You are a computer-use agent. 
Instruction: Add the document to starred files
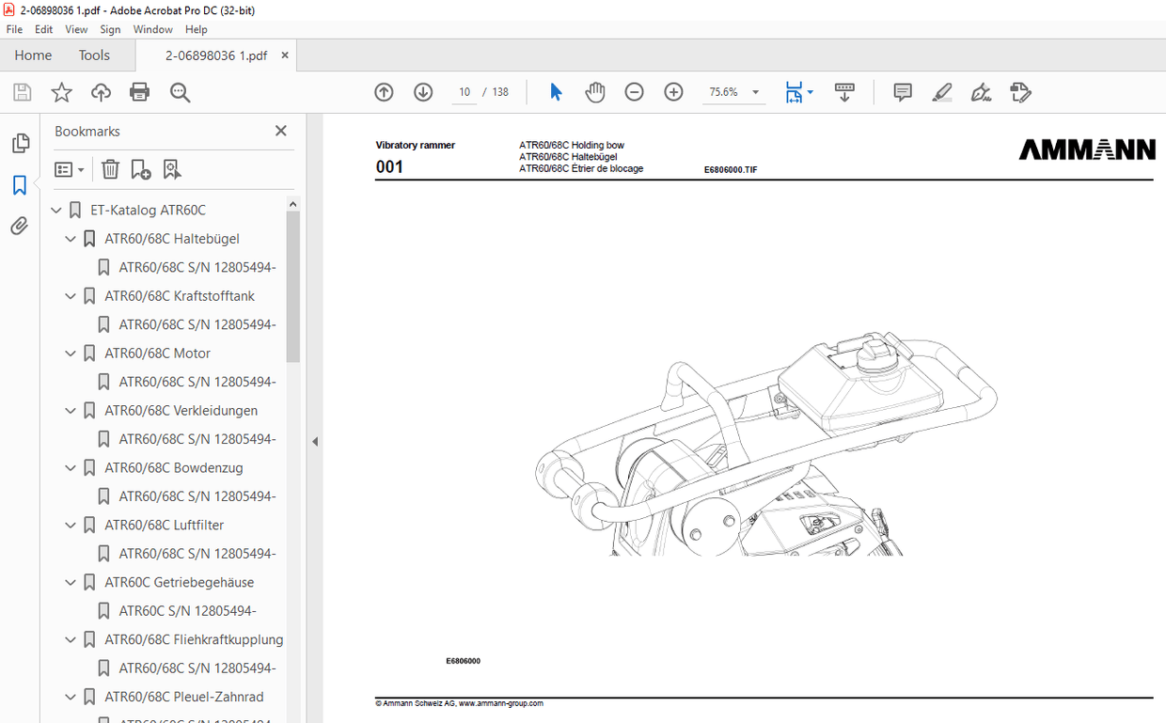point(61,92)
